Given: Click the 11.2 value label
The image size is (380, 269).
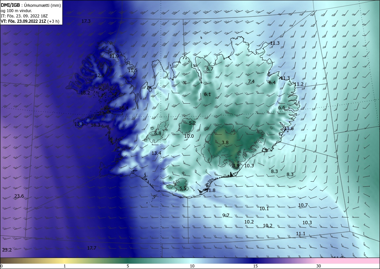Looking at the screenshot, I should 299,85.
